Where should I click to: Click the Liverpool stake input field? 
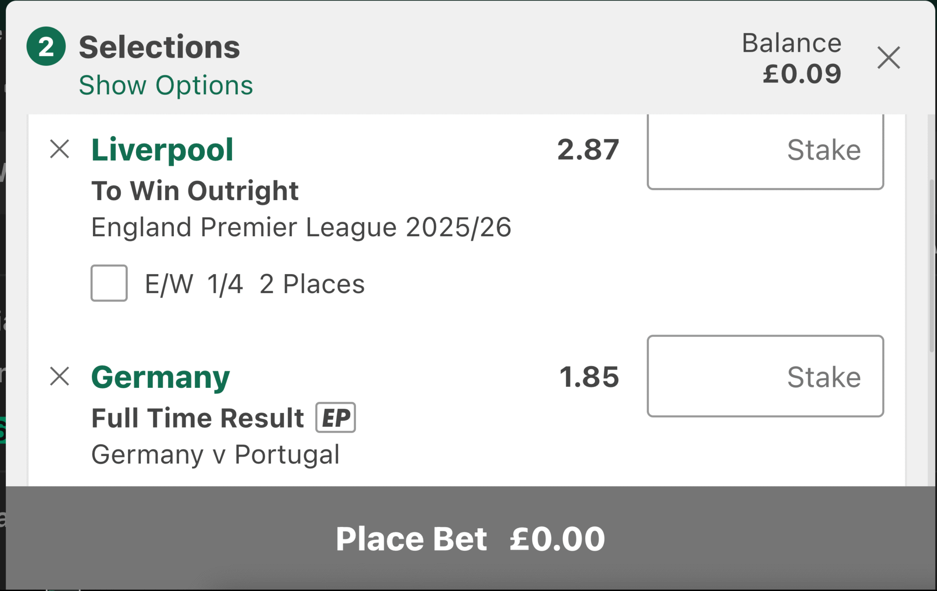click(765, 151)
